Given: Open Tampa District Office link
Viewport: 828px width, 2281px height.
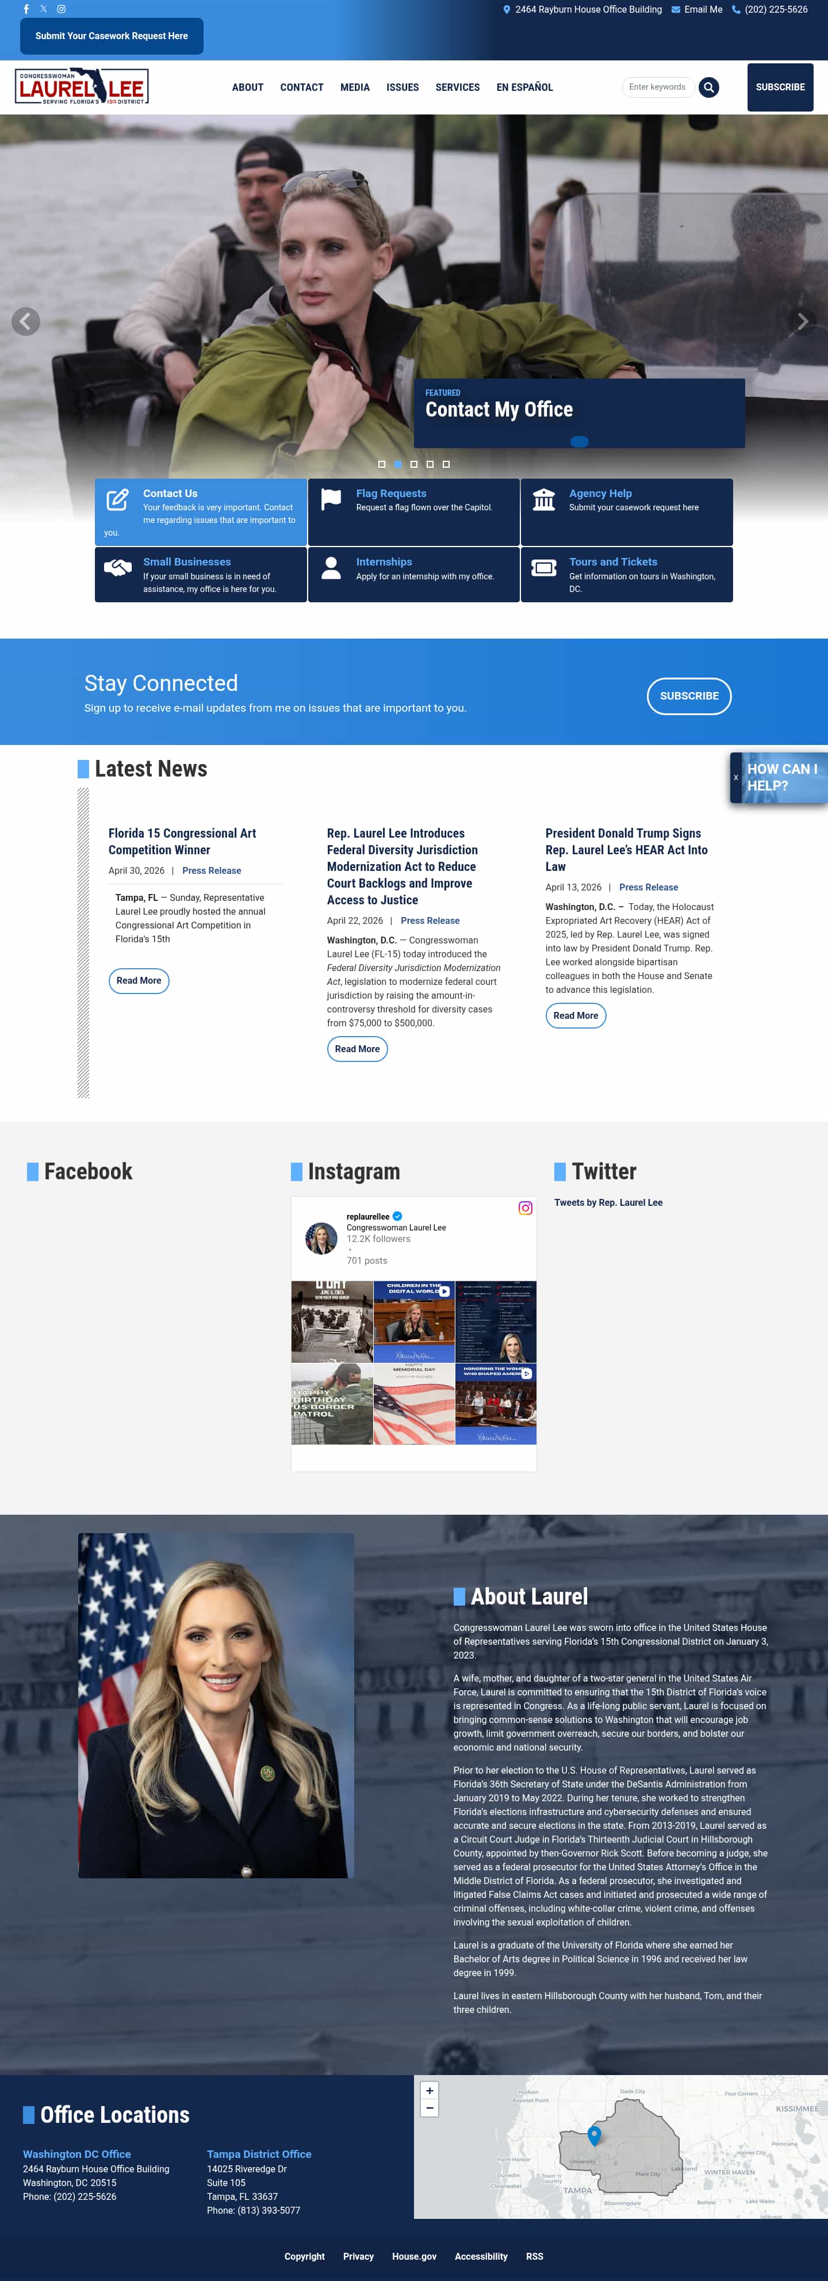Looking at the screenshot, I should click(x=259, y=2153).
